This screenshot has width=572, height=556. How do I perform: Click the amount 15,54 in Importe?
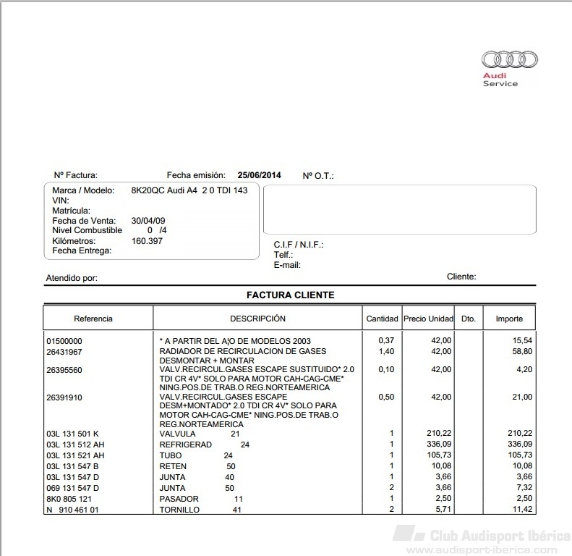pyautogui.click(x=522, y=340)
